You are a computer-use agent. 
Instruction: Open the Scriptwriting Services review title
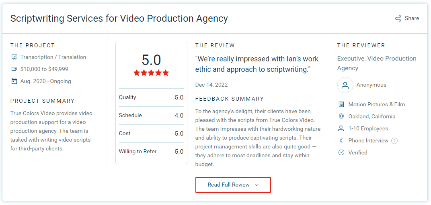pyautogui.click(x=119, y=18)
